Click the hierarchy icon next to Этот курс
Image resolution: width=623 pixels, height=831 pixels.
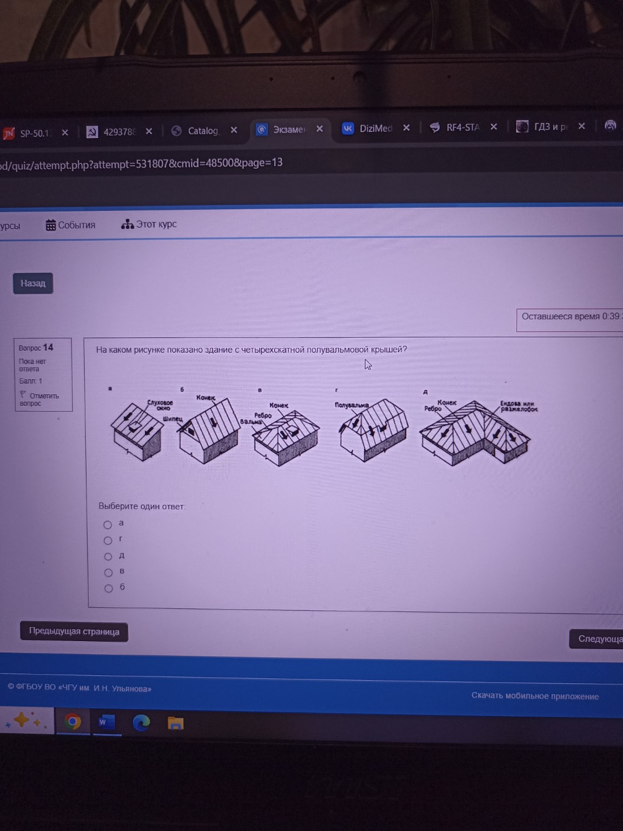(127, 224)
